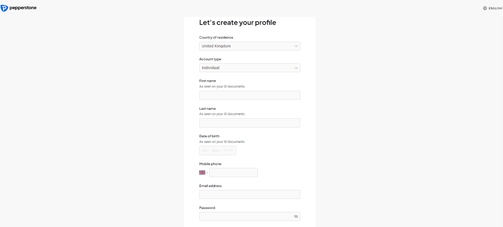
Task: Click the Pepperstone logo icon
Action: coord(4,8)
